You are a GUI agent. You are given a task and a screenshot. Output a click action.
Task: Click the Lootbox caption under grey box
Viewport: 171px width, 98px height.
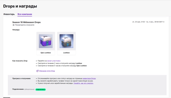pyautogui.click(x=67, y=53)
